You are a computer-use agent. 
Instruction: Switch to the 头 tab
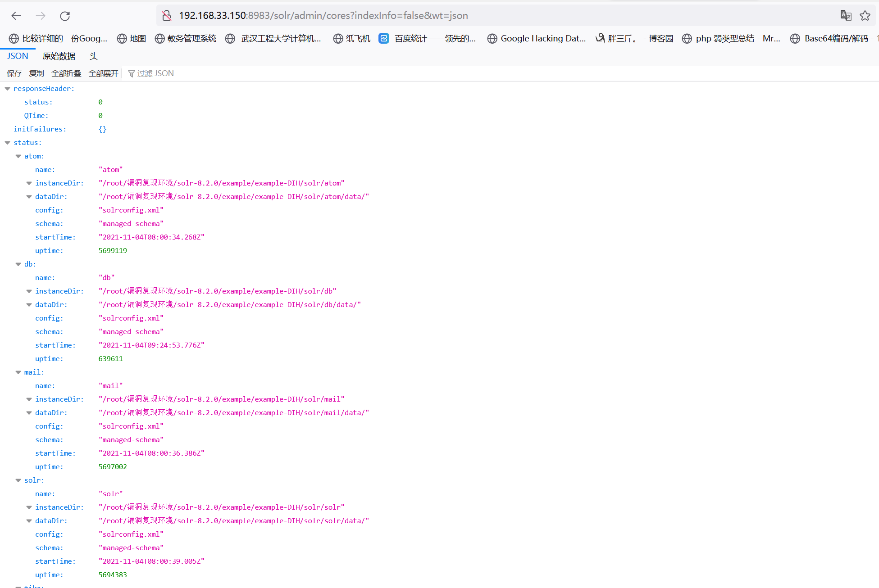point(94,56)
